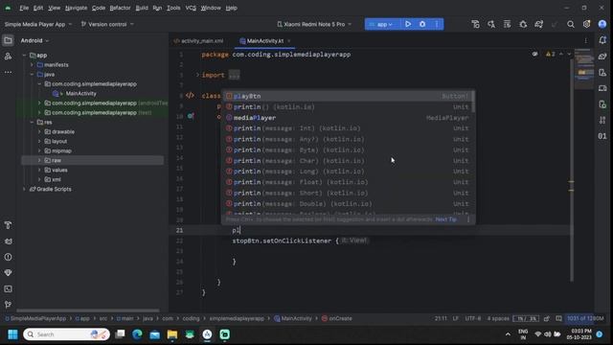Image resolution: width=613 pixels, height=345 pixels.
Task: Open the Git tool window icon
Action: (8, 305)
